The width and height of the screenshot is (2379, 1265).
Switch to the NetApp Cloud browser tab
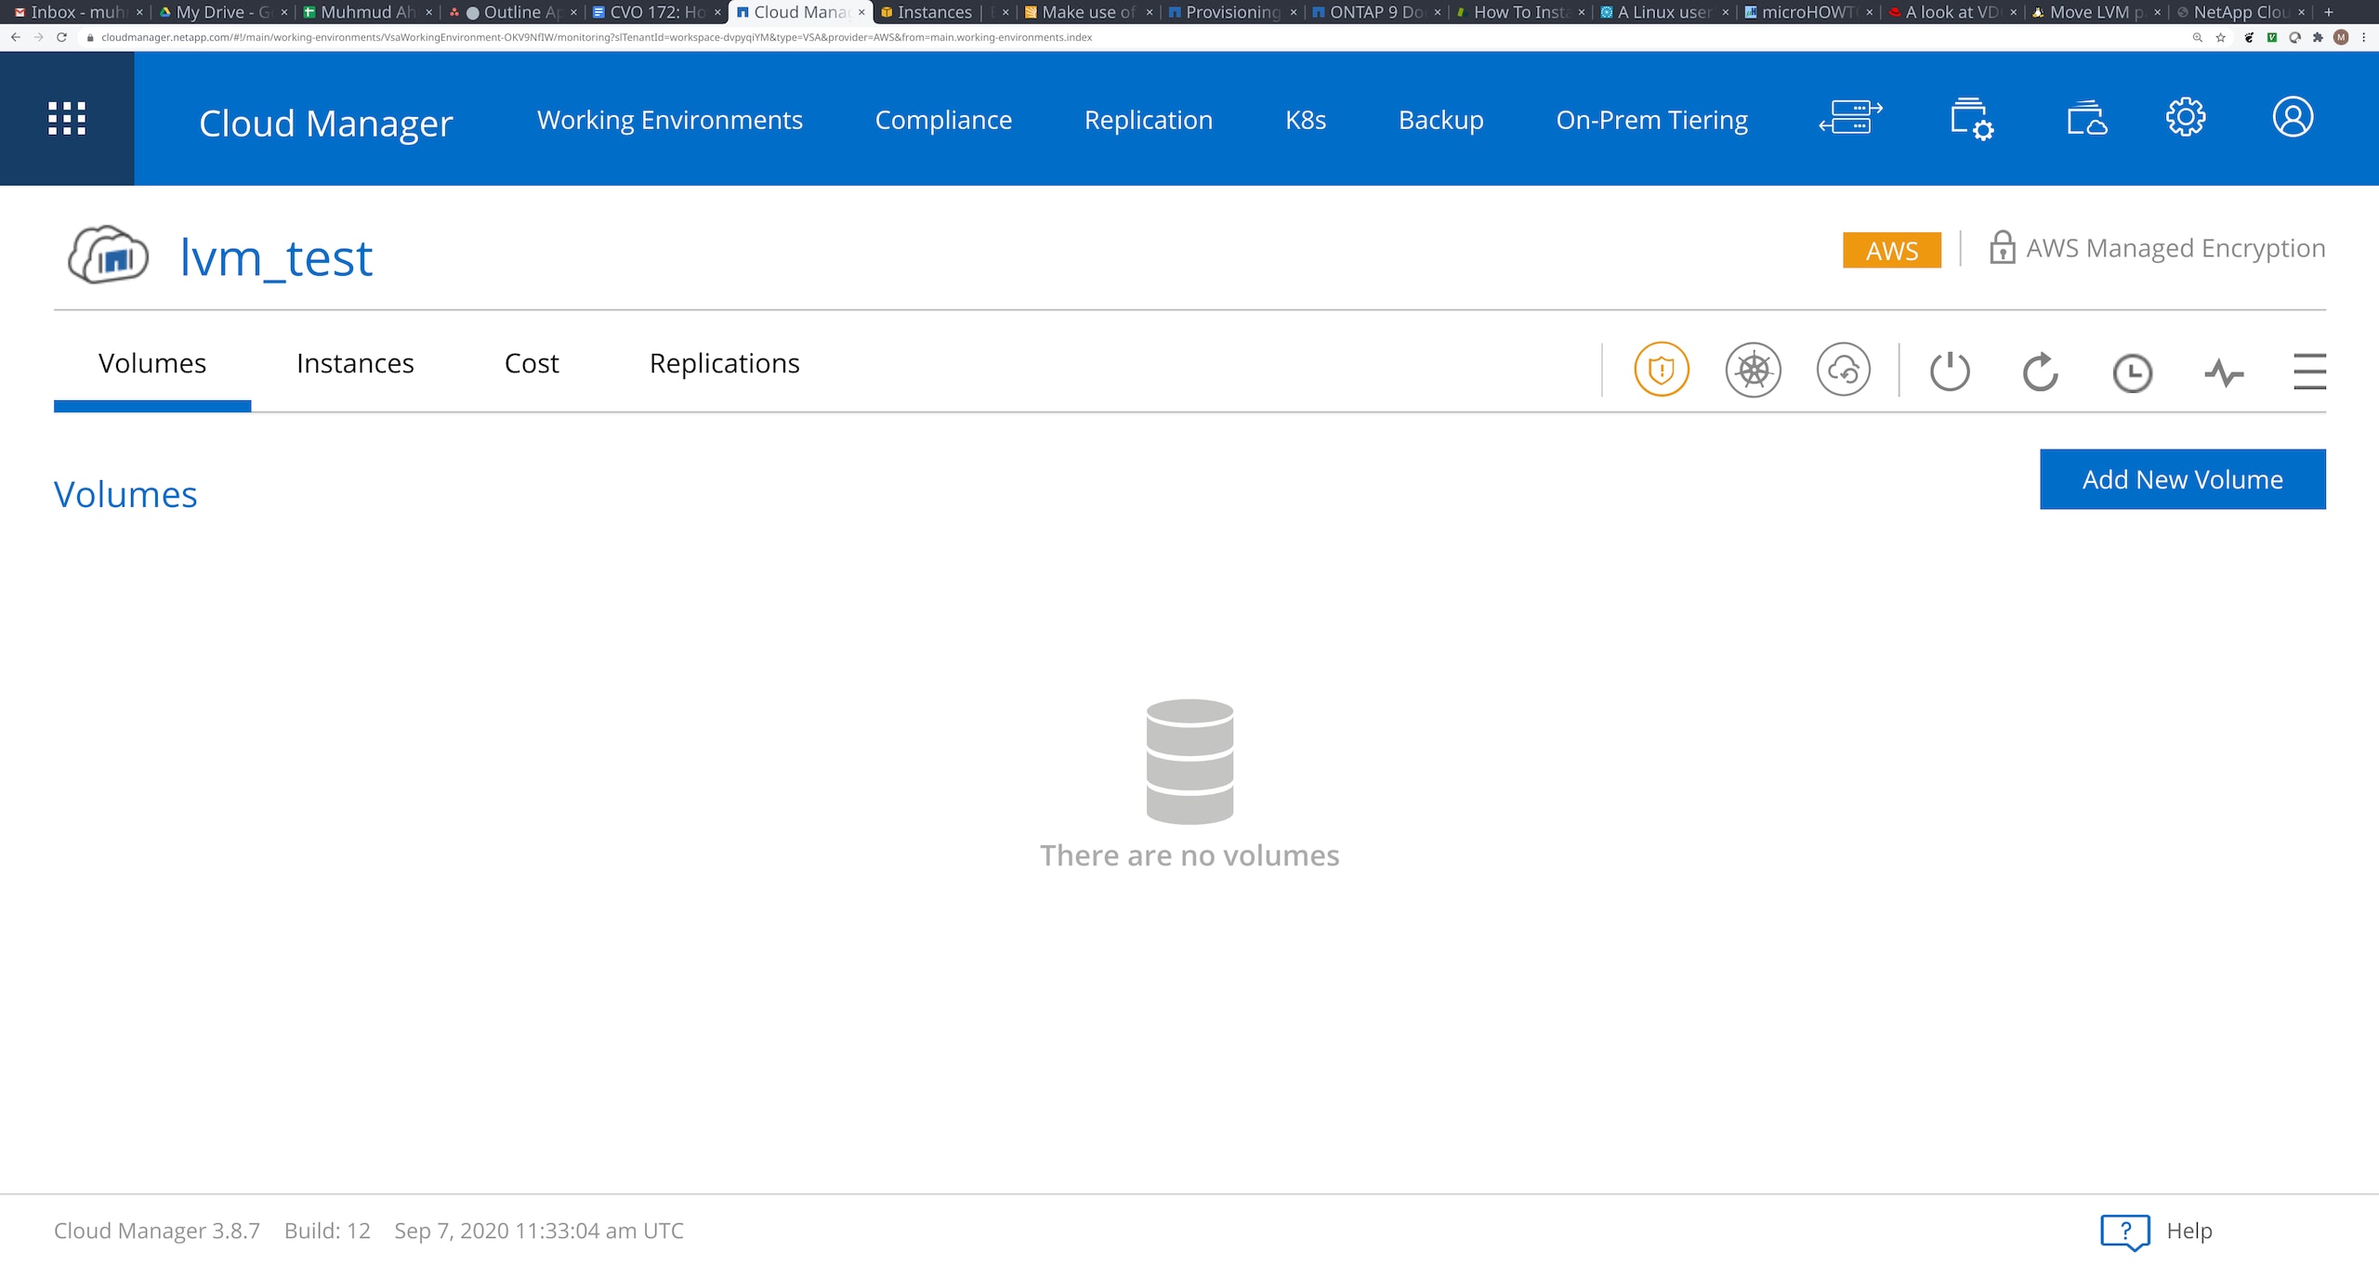tap(2241, 12)
